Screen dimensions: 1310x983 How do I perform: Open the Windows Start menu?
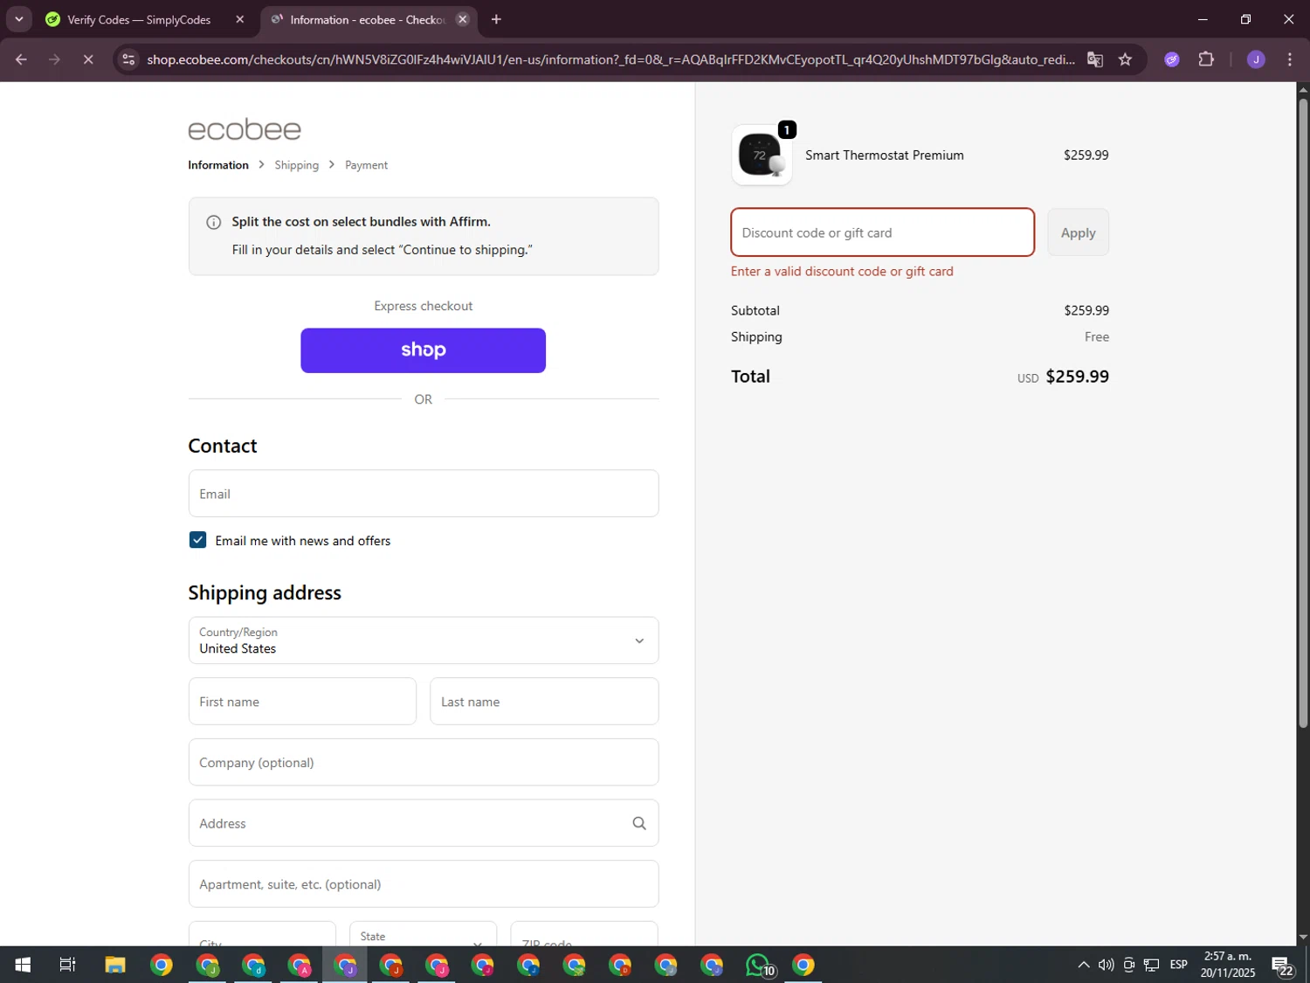[x=23, y=965]
